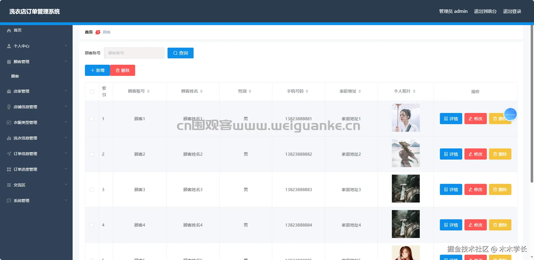Image resolution: width=534 pixels, height=260 pixels.
Task: Select the 顾客 submenu item
Action: point(36,76)
